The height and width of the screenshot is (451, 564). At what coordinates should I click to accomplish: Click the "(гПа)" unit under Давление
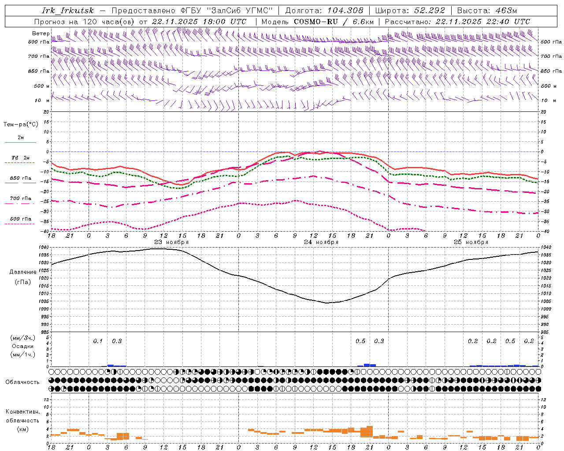point(22,282)
